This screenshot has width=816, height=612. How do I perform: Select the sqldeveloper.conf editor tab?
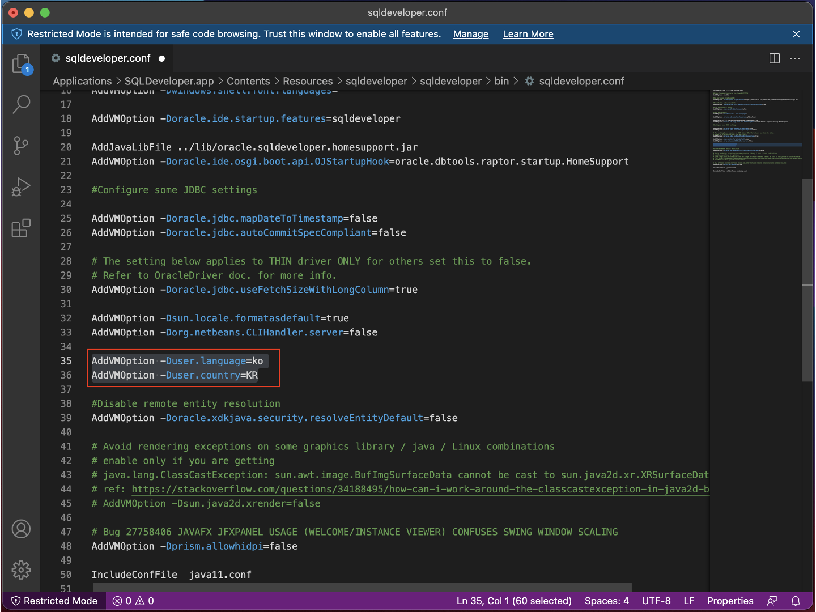(108, 58)
